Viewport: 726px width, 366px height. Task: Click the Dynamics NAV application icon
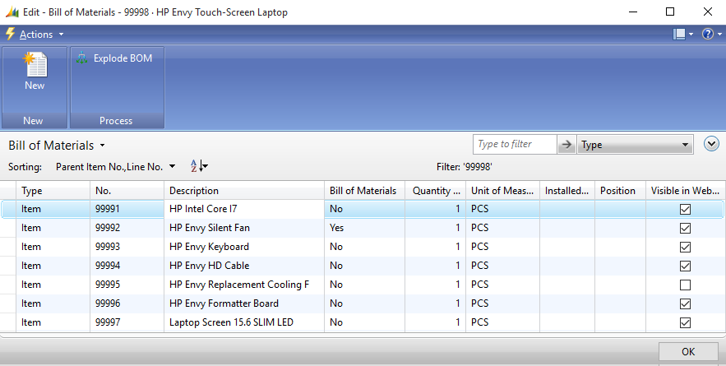(12, 12)
